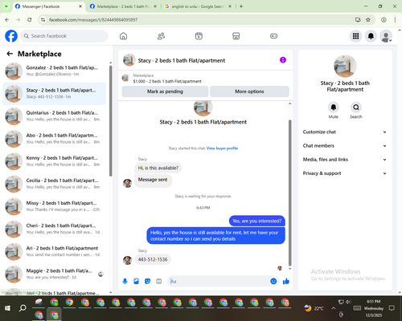This screenshot has width=402, height=321.
Task: Go to the Home feed icon
Action: pyautogui.click(x=123, y=36)
